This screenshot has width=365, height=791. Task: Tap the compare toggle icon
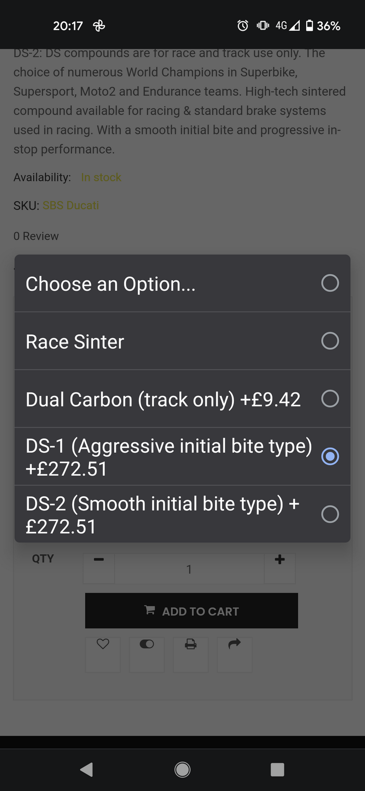[147, 644]
